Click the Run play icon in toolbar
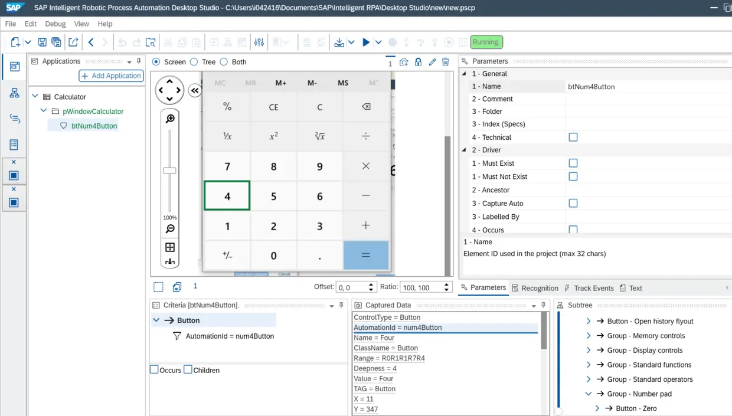 [x=366, y=42]
